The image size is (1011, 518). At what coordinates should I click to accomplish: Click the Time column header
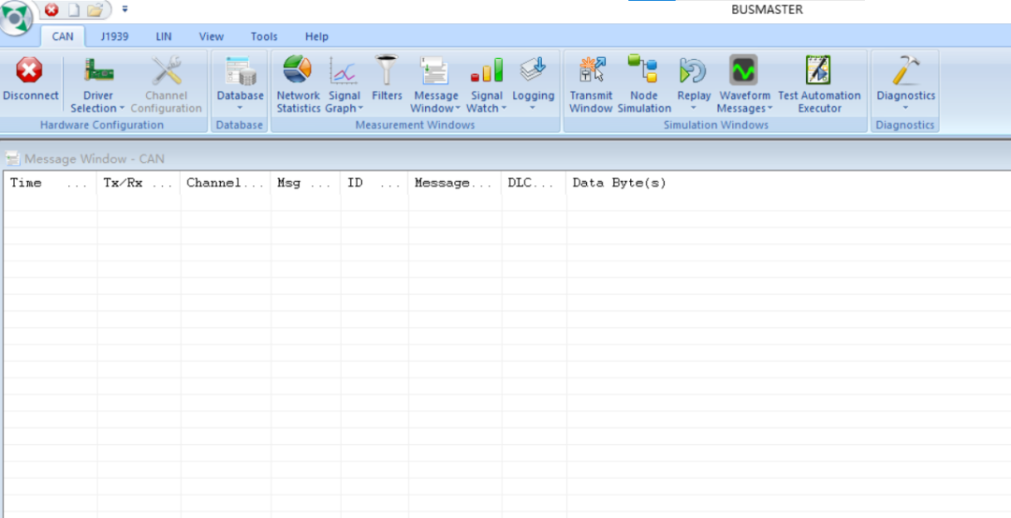click(51, 183)
